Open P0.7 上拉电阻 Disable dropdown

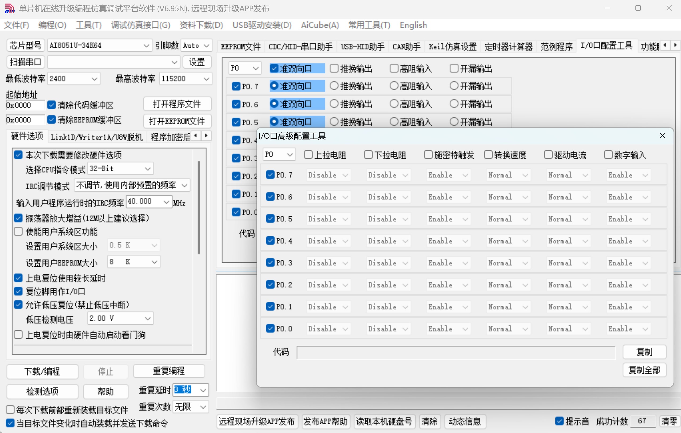328,175
